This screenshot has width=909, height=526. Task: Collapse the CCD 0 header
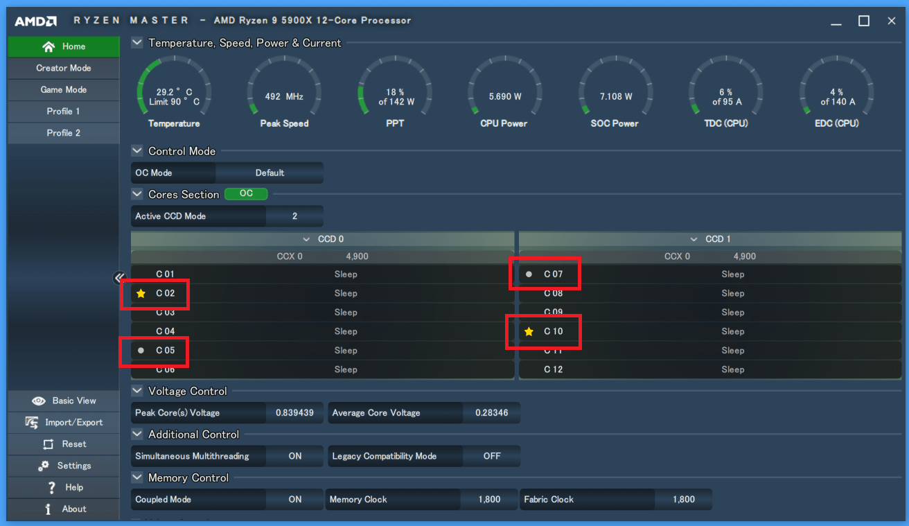point(306,239)
